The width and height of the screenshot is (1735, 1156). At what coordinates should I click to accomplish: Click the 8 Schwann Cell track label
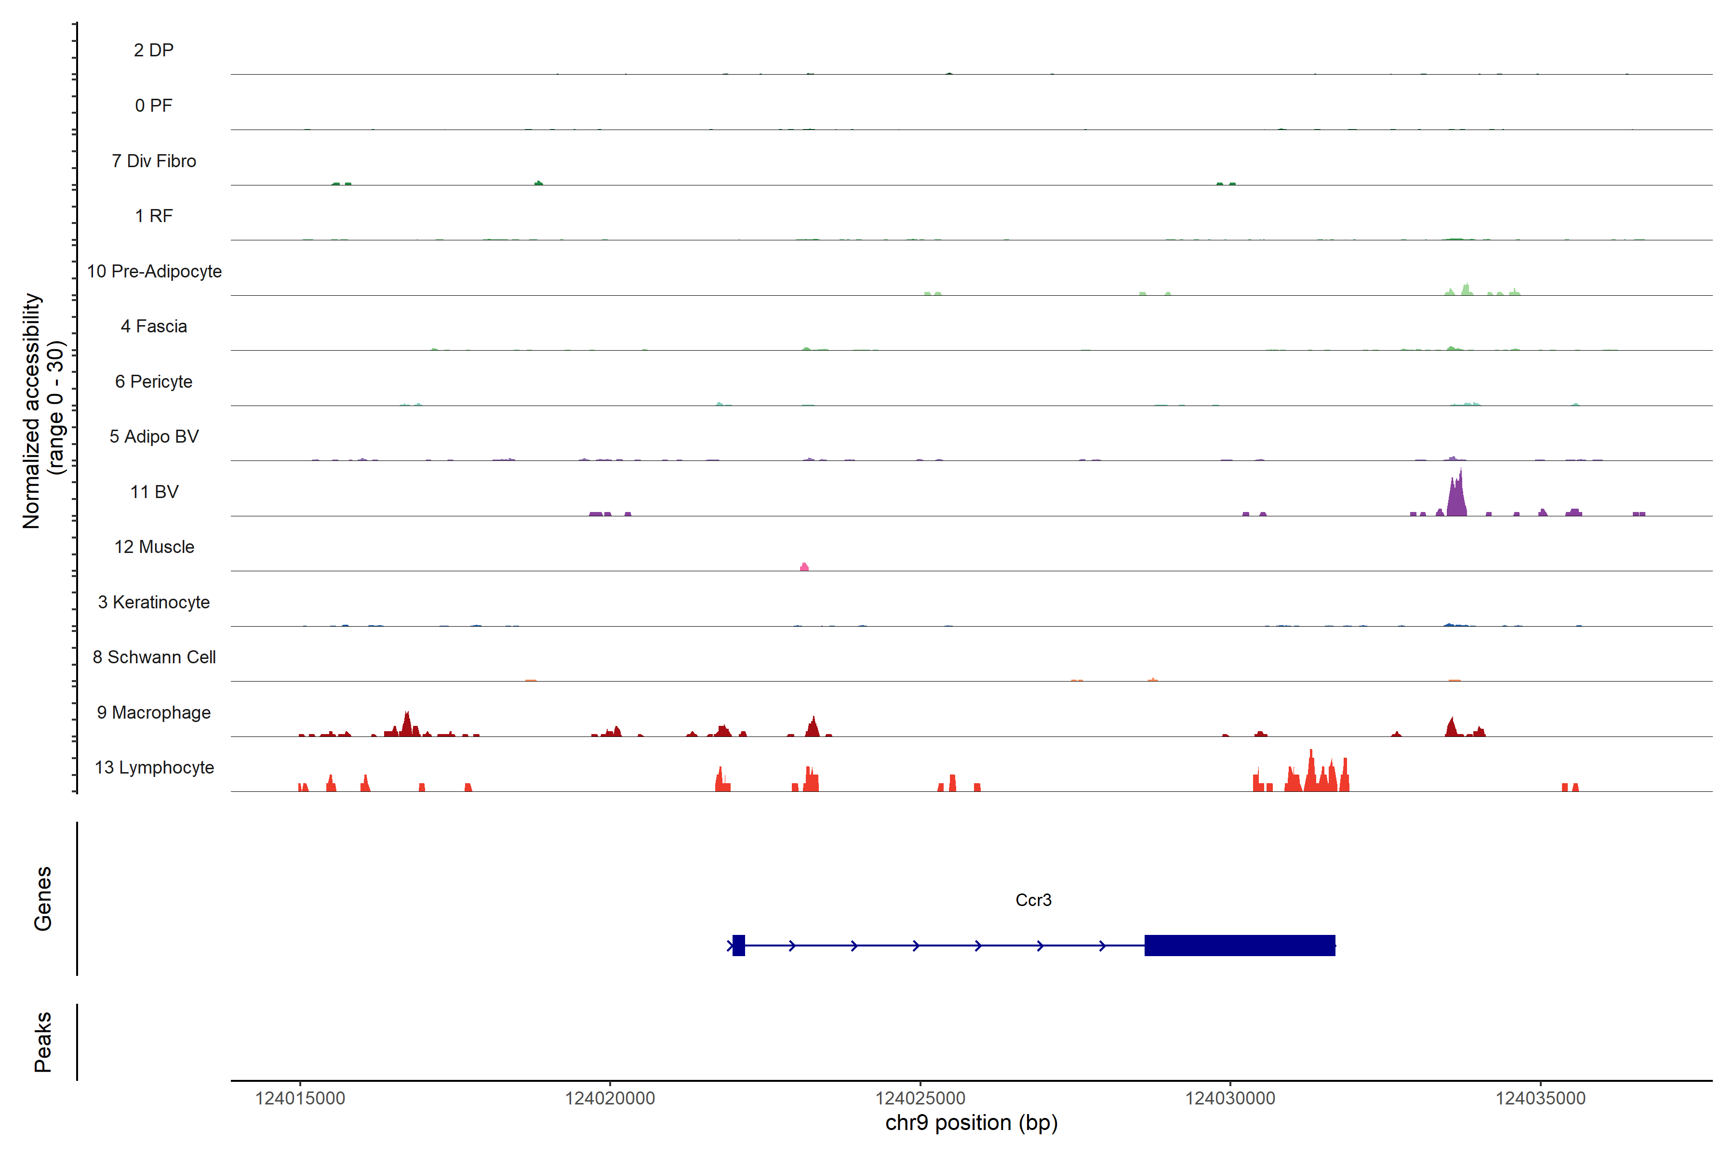(154, 657)
